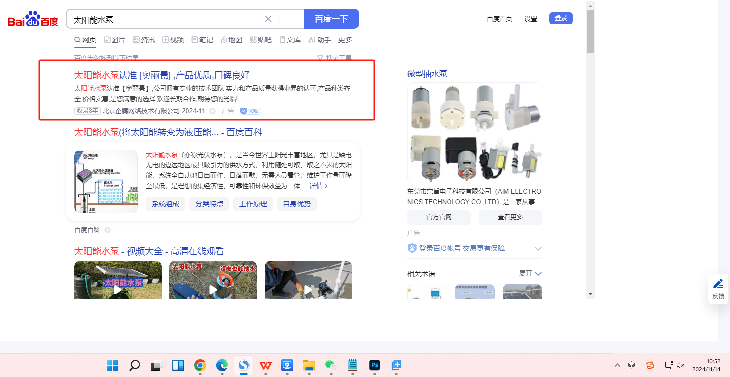This screenshot has width=730, height=377.
Task: Expand the dropdown arrow next to 2024-11
Action: pyautogui.click(x=213, y=111)
